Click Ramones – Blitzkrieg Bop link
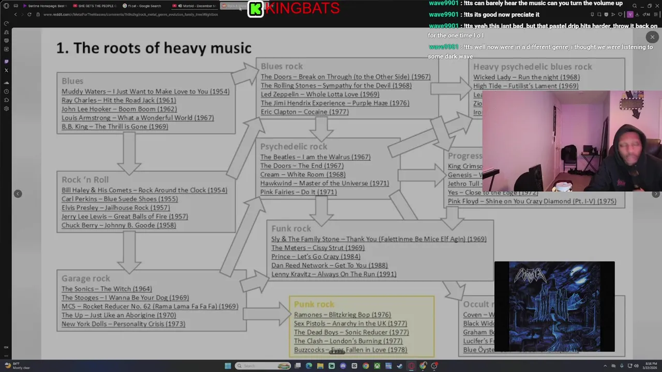This screenshot has width=662, height=372. pyautogui.click(x=342, y=315)
